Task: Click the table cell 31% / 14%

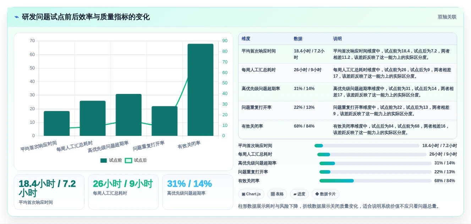Action: point(304,89)
